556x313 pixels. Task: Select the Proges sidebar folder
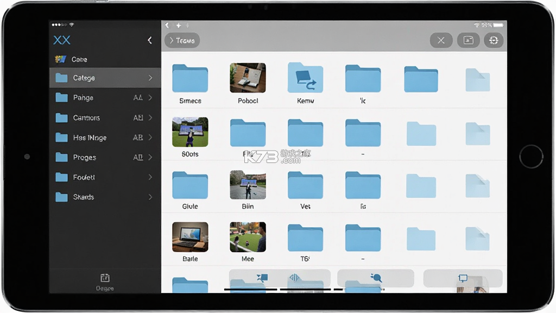click(x=105, y=157)
